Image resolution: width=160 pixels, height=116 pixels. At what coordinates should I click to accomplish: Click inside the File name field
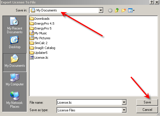89,102
